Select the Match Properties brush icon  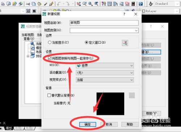point(46,4)
